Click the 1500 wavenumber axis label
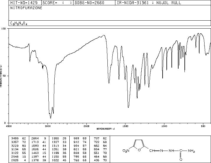This screenshot has width=211, height=163. 125,126
